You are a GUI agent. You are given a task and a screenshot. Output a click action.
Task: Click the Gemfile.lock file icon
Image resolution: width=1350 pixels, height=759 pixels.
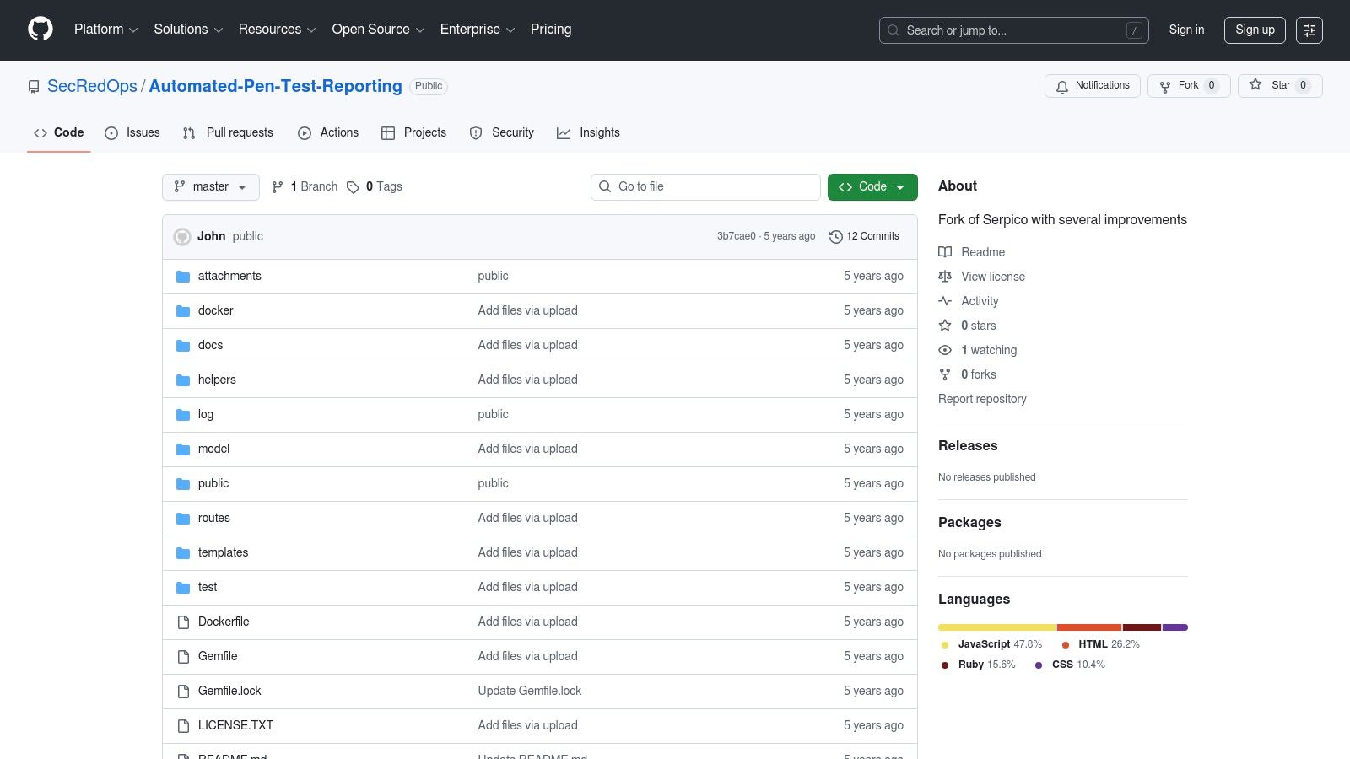coord(183,692)
